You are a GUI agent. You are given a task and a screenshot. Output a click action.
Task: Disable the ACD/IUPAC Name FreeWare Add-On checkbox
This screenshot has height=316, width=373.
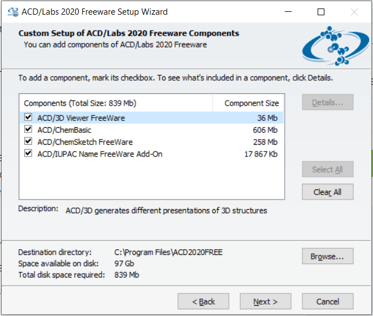click(29, 154)
